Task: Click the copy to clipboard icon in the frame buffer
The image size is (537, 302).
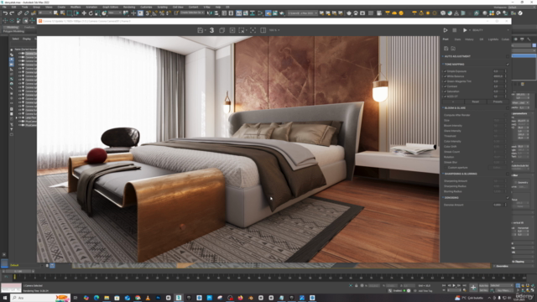Action: 222,30
